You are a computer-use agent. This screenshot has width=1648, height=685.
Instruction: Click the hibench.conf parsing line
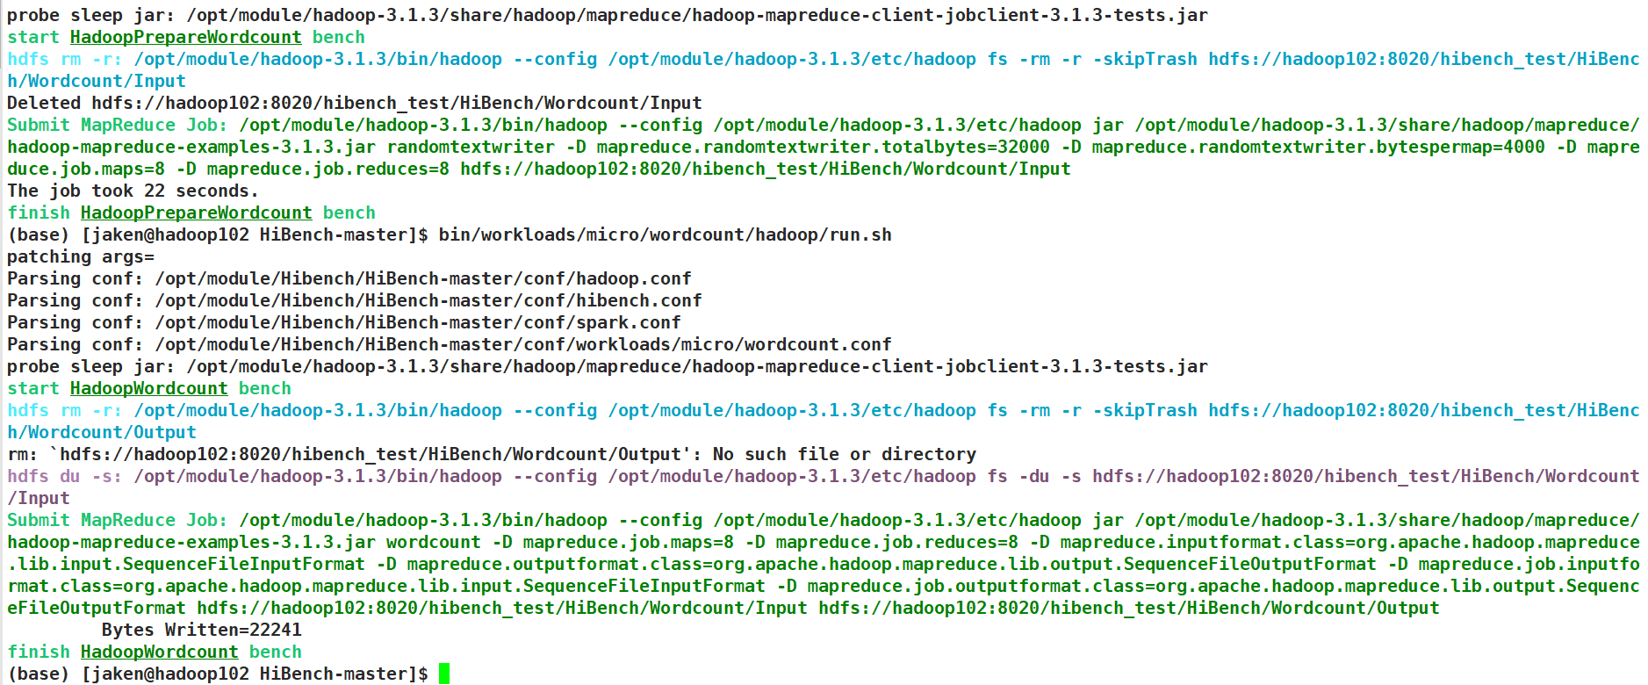pyautogui.click(x=355, y=300)
